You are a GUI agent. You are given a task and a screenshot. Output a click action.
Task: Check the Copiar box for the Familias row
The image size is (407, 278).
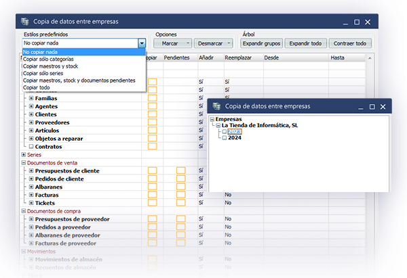pos(152,98)
